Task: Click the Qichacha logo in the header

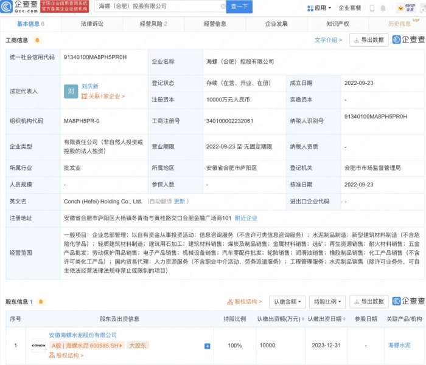Action: click(x=19, y=7)
